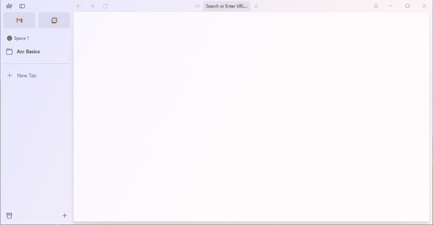Viewport: 433px width, 225px height.
Task: Go back with the left arrow
Action: click(x=79, y=6)
